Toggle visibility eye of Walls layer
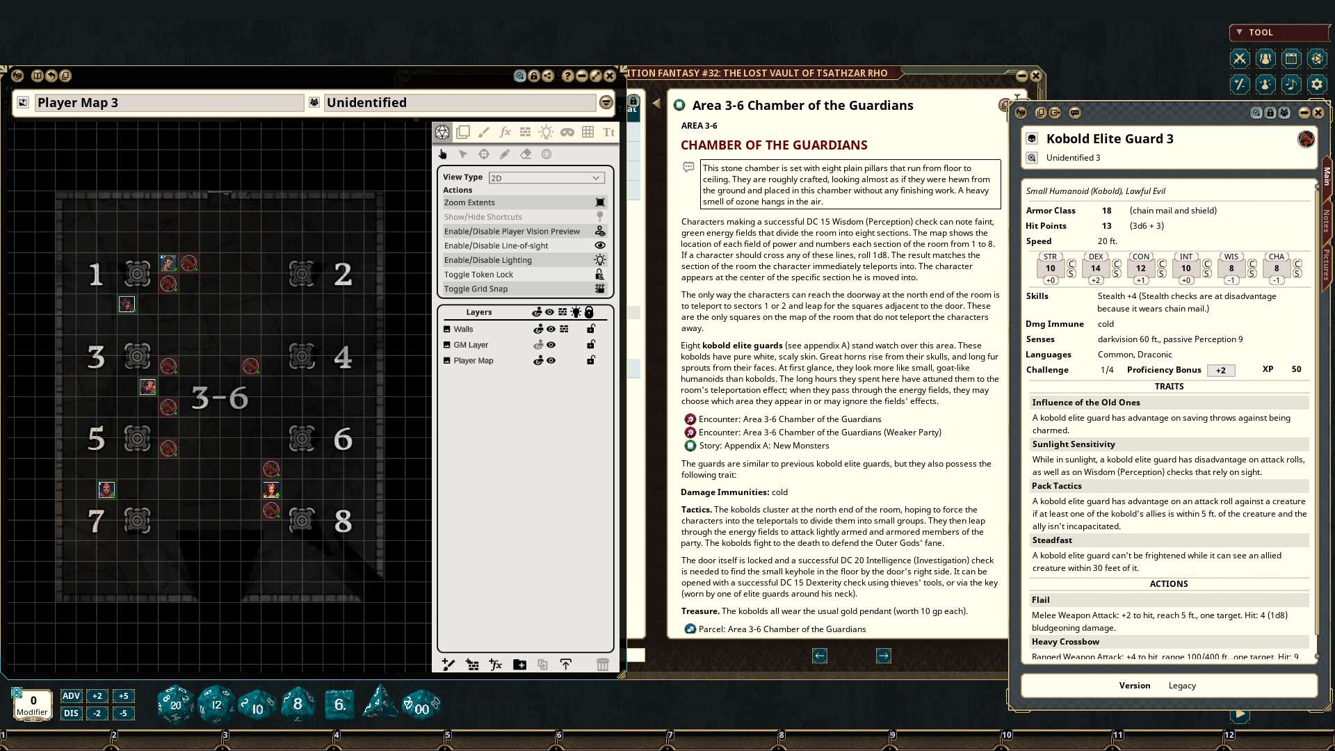The image size is (1335, 751). [x=551, y=330]
